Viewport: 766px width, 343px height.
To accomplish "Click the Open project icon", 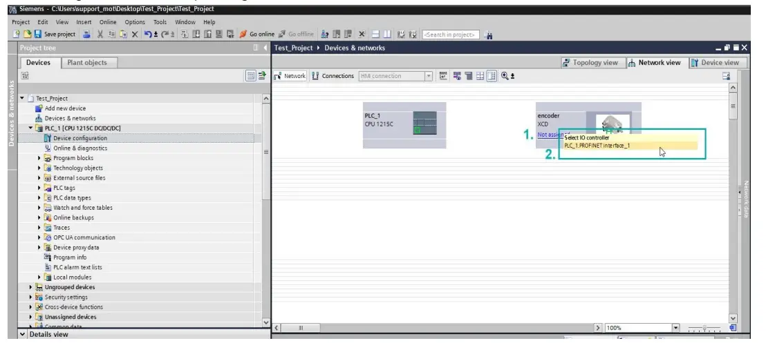I will (x=28, y=34).
